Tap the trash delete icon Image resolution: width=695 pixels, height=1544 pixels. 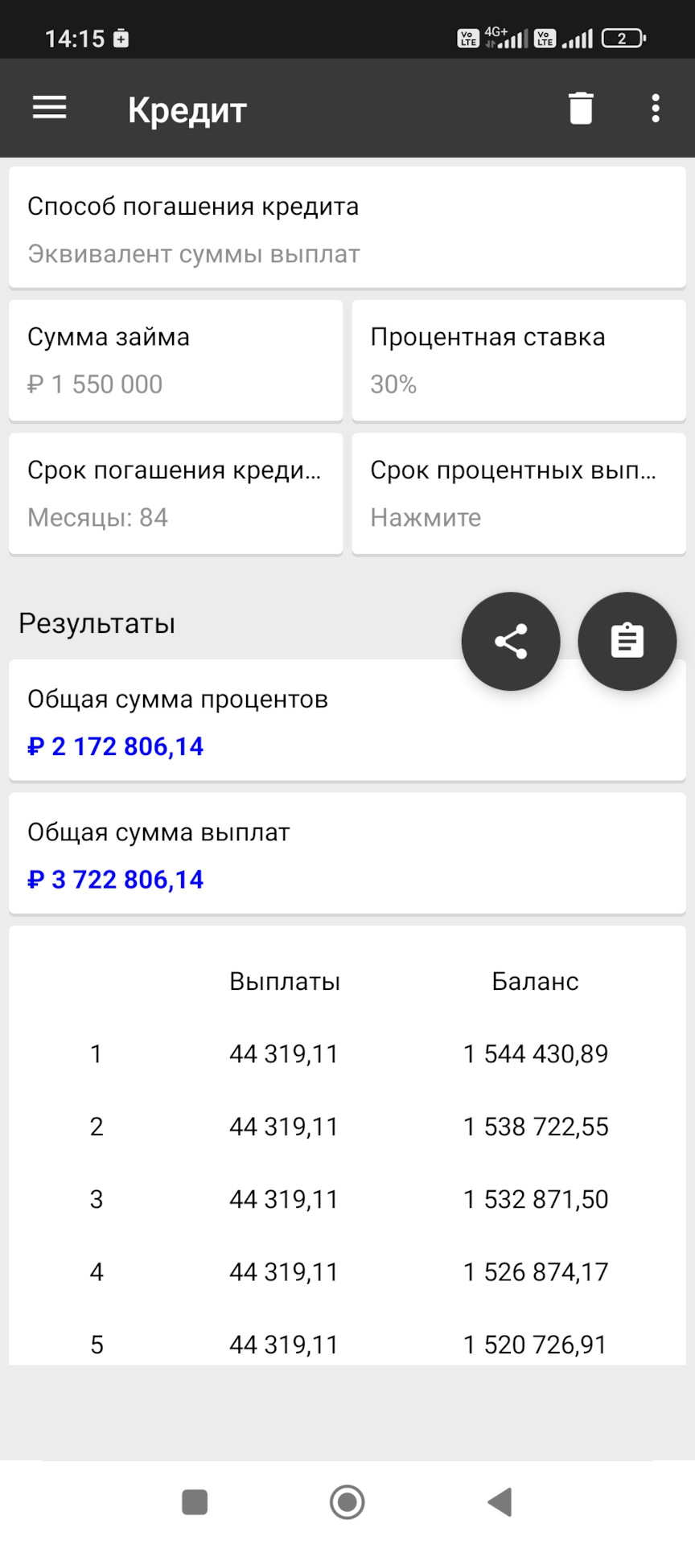click(580, 108)
